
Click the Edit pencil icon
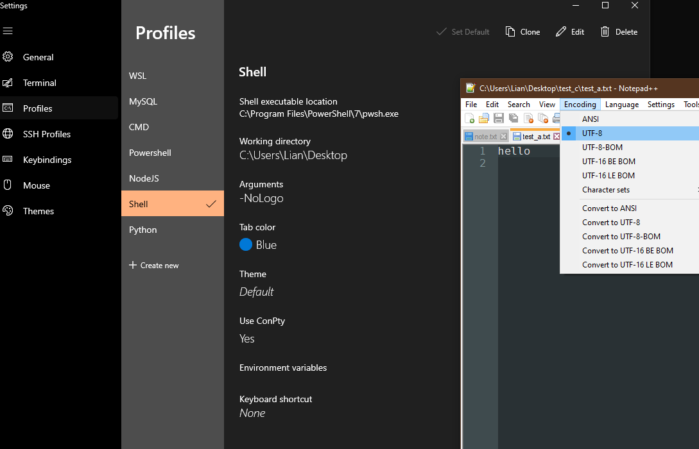561,31
